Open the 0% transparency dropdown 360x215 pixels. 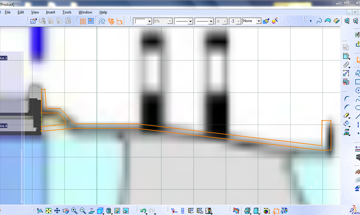pos(170,21)
